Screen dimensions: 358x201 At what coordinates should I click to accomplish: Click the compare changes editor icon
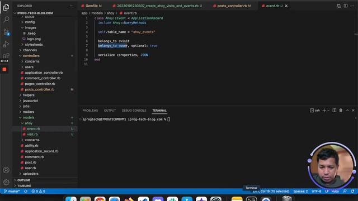point(338,6)
